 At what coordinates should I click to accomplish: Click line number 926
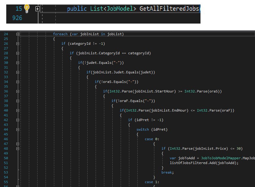pos(17,18)
